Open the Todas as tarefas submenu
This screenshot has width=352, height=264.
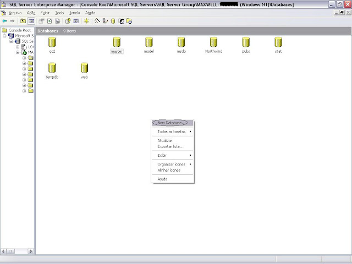click(172, 131)
